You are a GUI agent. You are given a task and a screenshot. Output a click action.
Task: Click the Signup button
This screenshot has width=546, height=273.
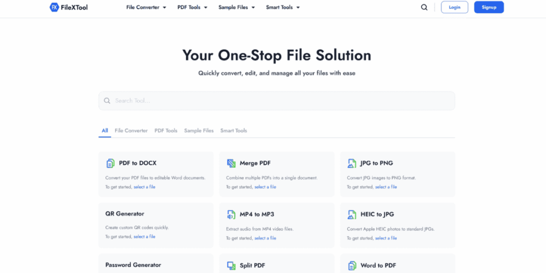click(489, 7)
